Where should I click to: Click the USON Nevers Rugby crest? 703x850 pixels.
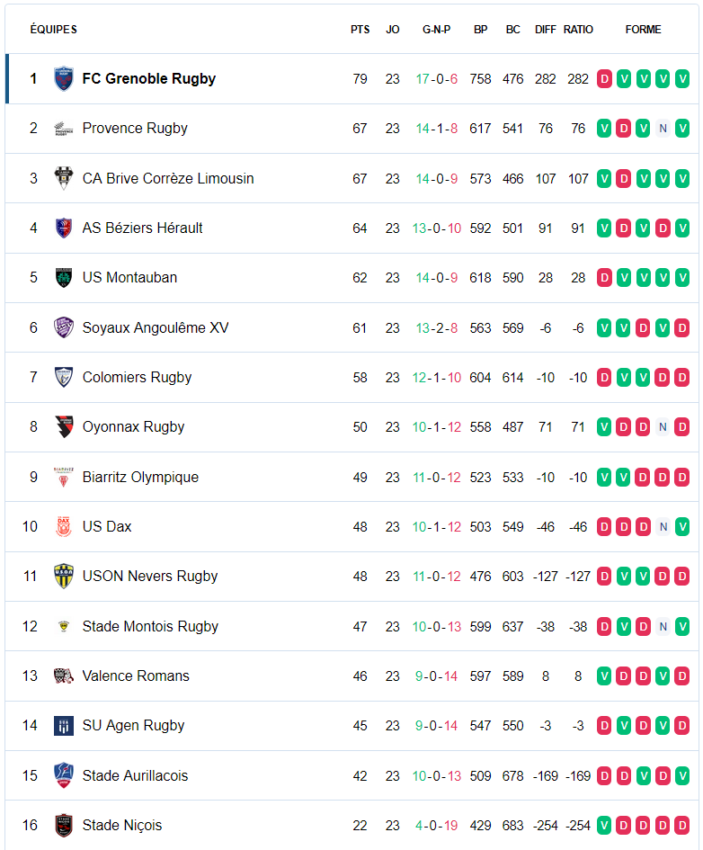64,577
